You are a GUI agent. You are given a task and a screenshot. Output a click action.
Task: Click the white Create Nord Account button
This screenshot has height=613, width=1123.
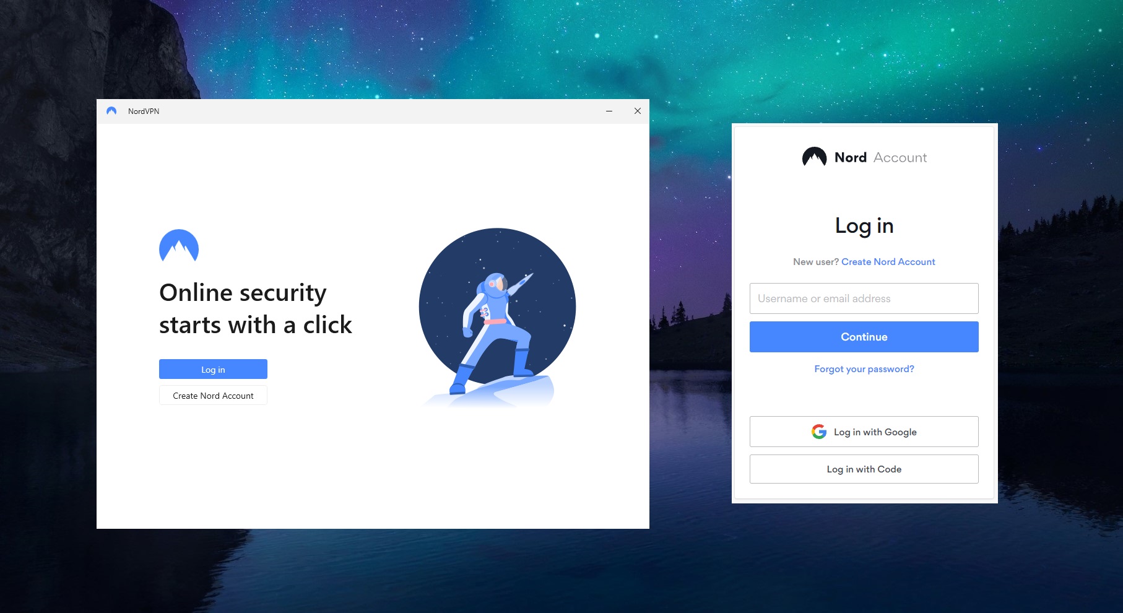213,395
